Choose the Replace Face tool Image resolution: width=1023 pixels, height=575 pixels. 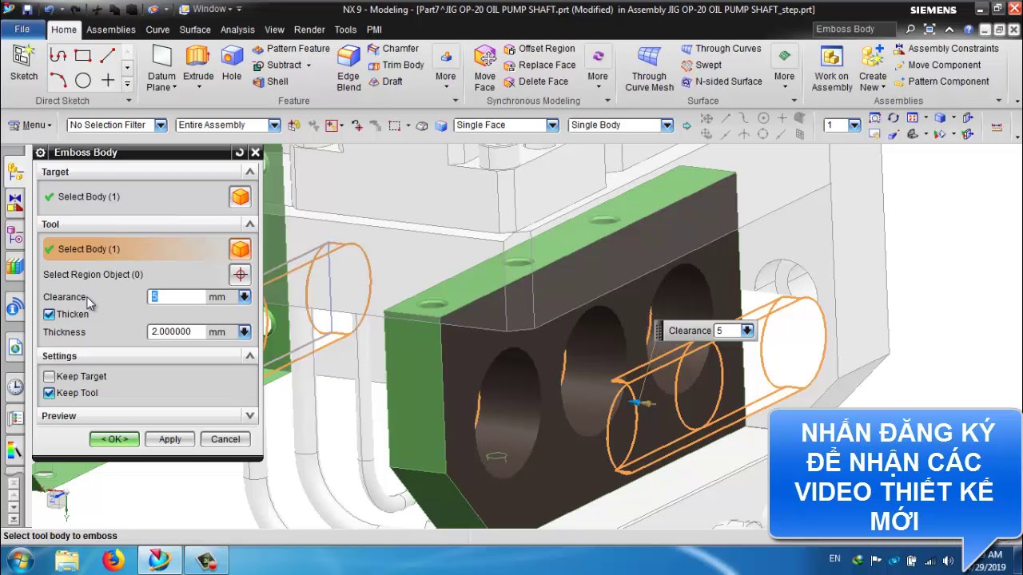(x=539, y=65)
